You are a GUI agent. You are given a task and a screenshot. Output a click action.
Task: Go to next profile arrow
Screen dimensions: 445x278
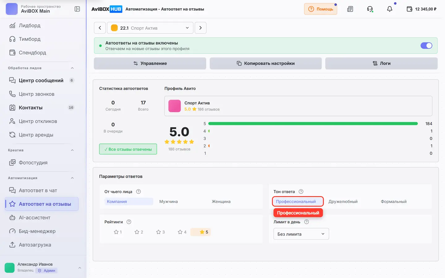click(201, 28)
